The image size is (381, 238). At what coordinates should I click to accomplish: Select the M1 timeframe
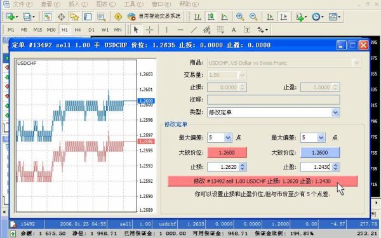click(11, 30)
